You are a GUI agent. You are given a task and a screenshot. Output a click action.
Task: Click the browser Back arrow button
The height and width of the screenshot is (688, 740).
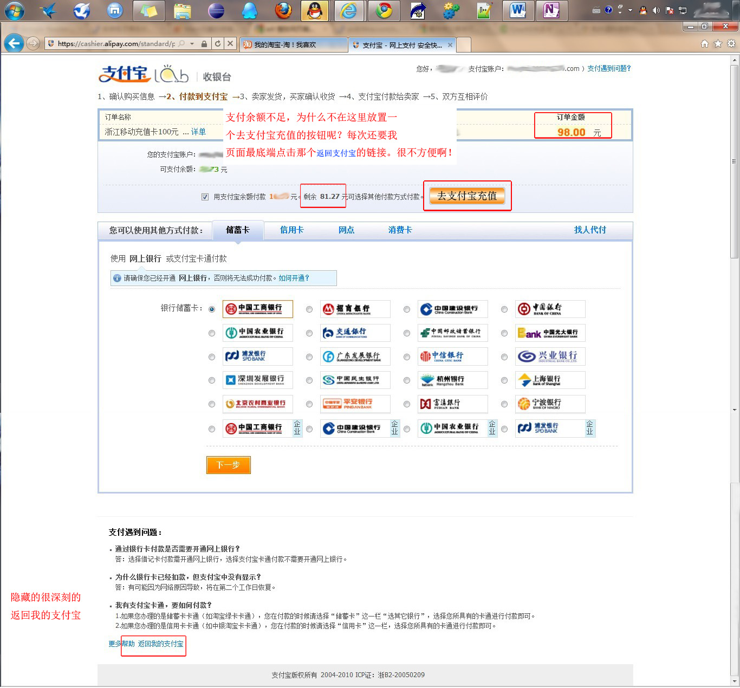pyautogui.click(x=14, y=43)
